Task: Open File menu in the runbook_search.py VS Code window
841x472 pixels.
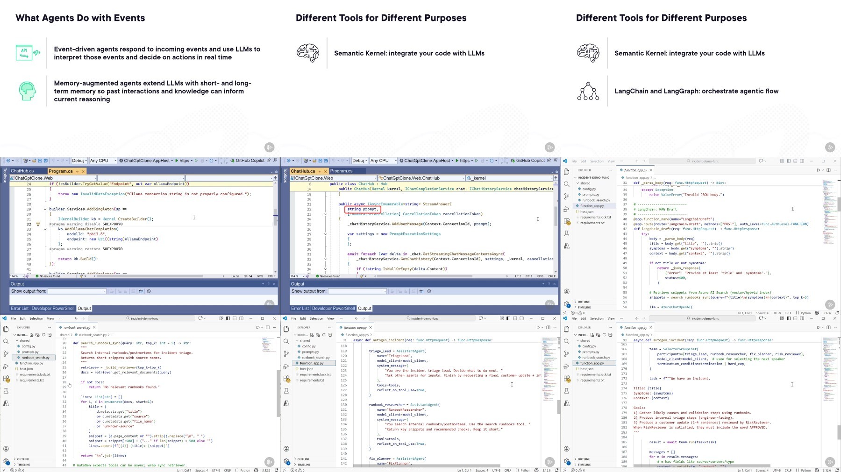Action: [13, 318]
